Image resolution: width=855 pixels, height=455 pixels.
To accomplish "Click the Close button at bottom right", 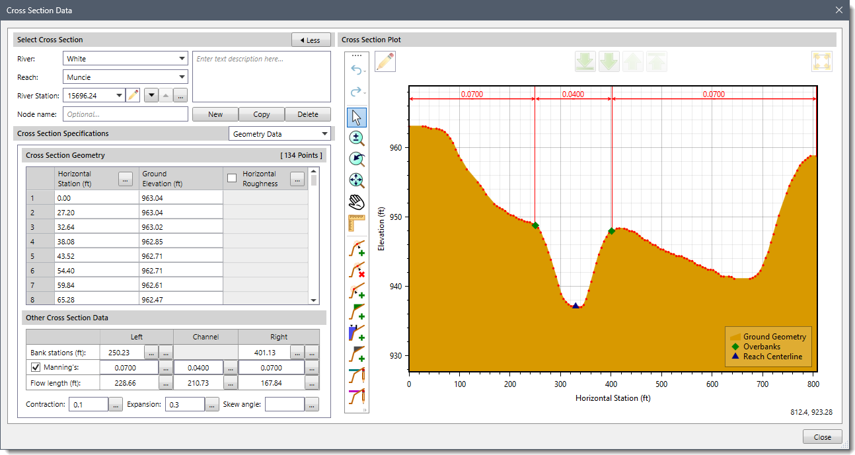I will coord(823,437).
